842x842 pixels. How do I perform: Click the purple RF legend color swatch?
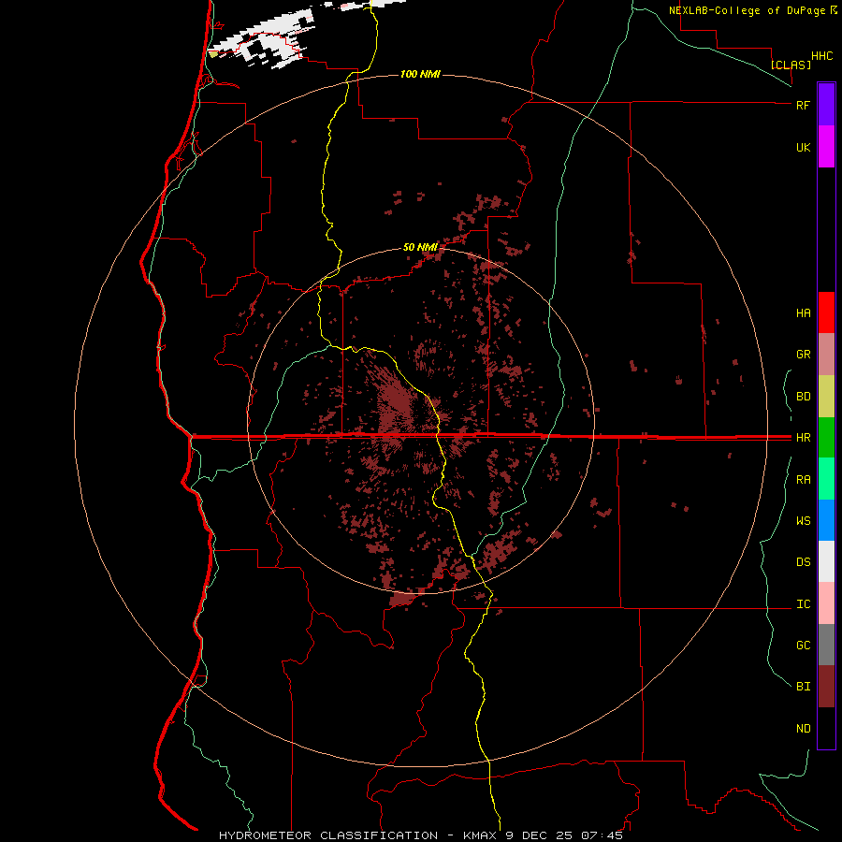click(826, 104)
